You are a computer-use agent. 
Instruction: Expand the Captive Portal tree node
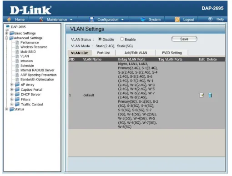click(x=12, y=90)
